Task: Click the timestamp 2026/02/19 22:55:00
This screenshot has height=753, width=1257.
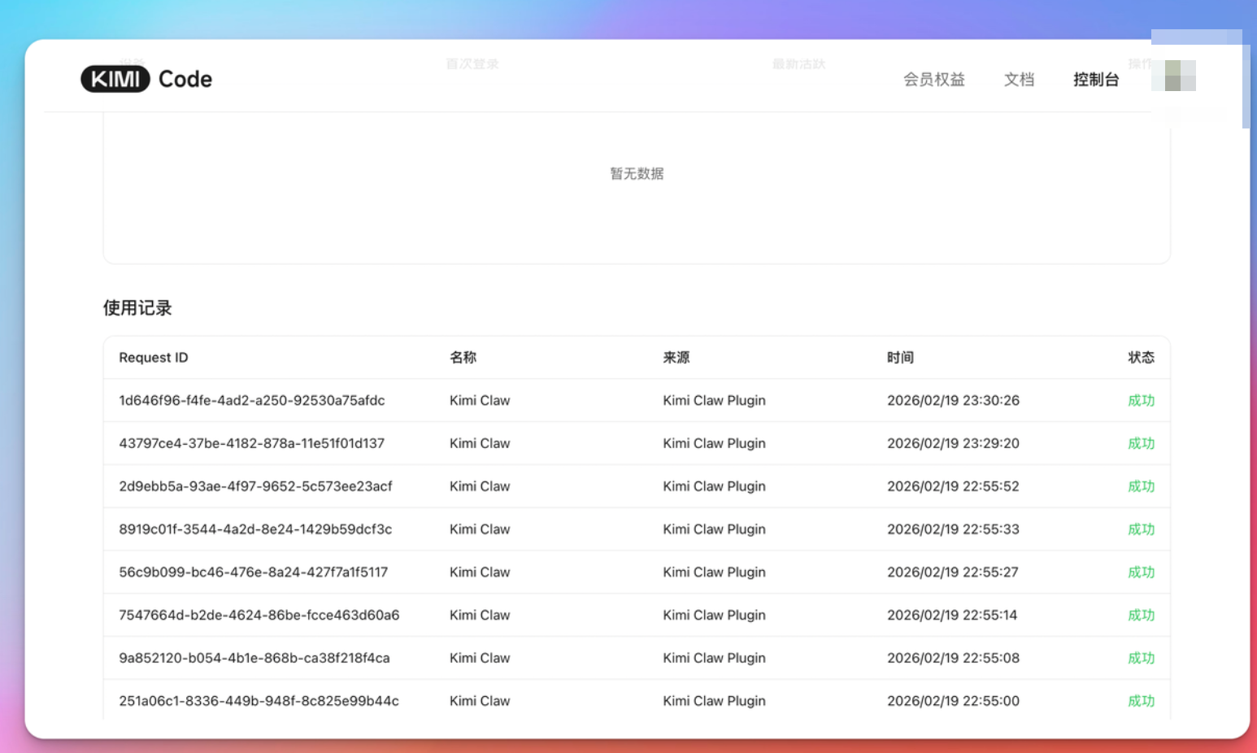Action: (953, 701)
